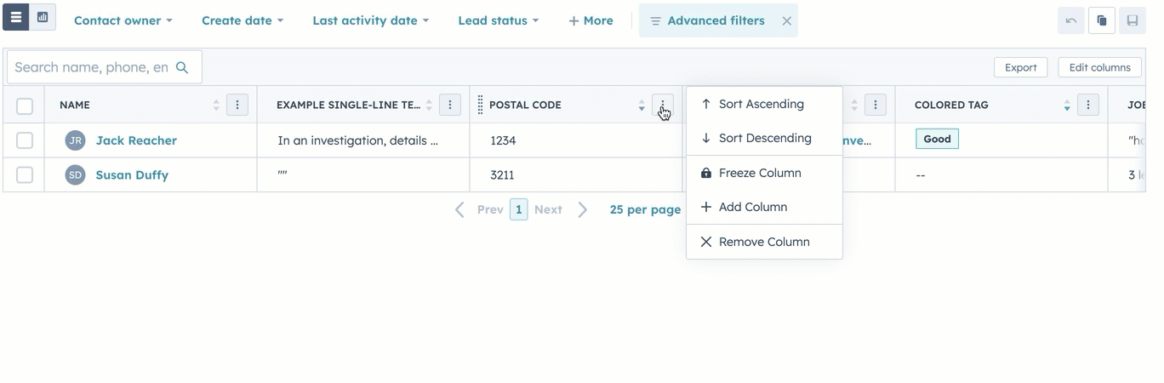Select Sort Ascending from column menu
Image resolution: width=1164 pixels, height=383 pixels.
pos(761,104)
